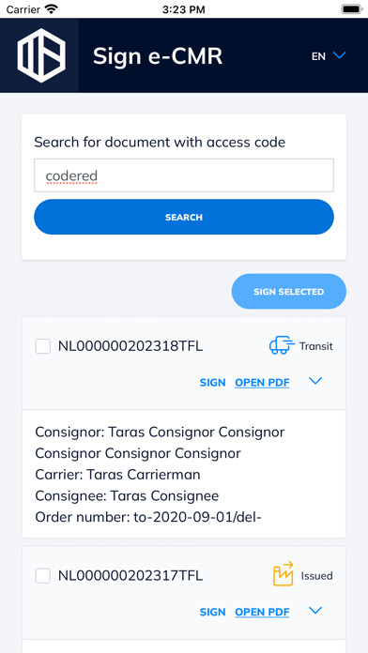Select checkbox for NL00000202318TFL
Image resolution: width=368 pixels, height=653 pixels.
tap(43, 346)
